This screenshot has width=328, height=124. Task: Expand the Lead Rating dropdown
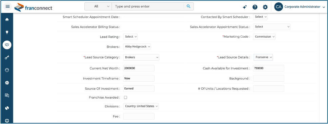[x=130, y=37]
